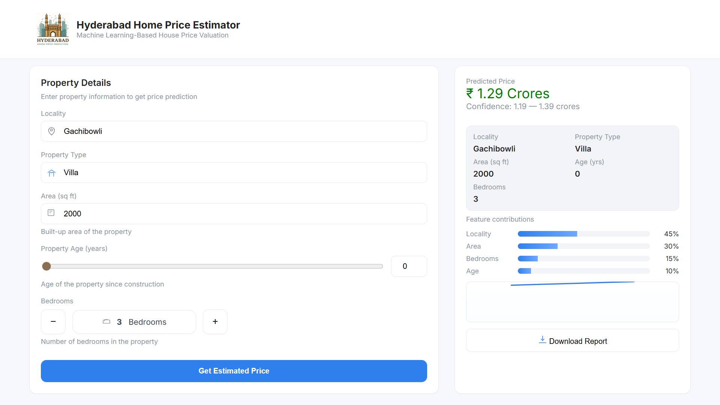Open the Property Type selector showing Villa
720x405 pixels.
(234, 172)
